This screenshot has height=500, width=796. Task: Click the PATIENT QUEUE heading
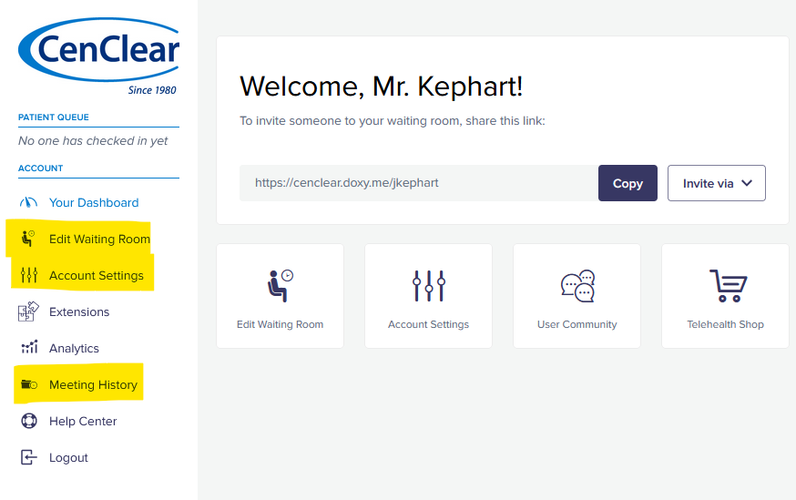[x=54, y=117]
